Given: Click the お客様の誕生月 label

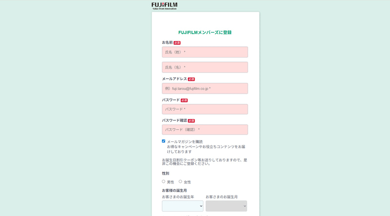Looking at the screenshot, I should (x=175, y=190).
